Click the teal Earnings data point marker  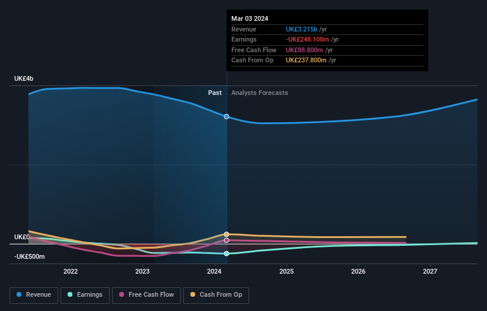[227, 253]
